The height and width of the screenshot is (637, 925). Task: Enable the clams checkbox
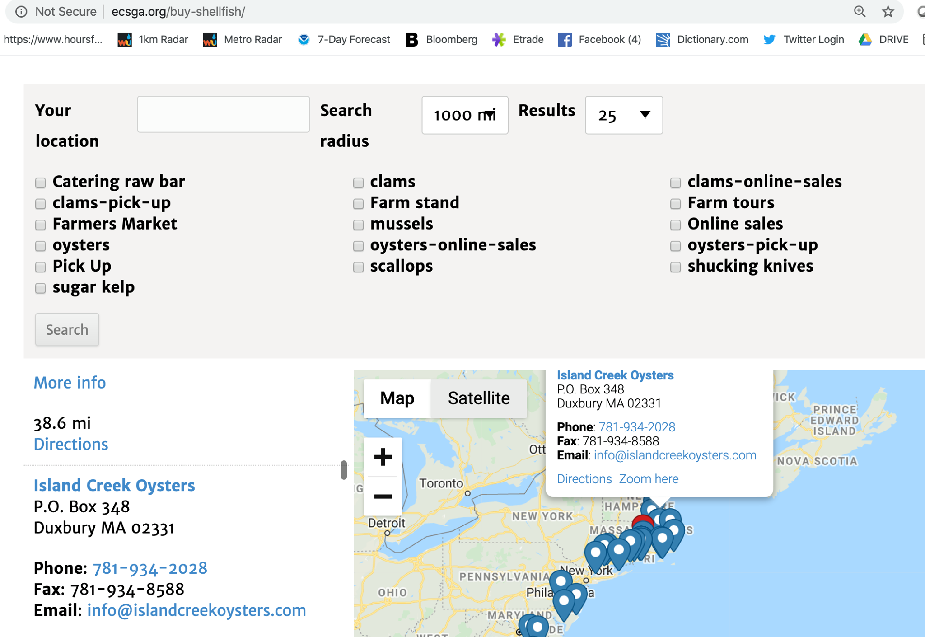pos(358,183)
